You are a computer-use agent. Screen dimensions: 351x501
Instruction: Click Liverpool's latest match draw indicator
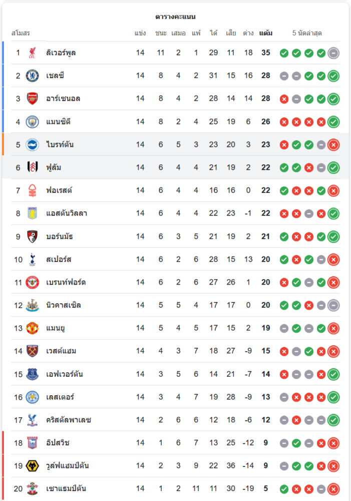333,53
